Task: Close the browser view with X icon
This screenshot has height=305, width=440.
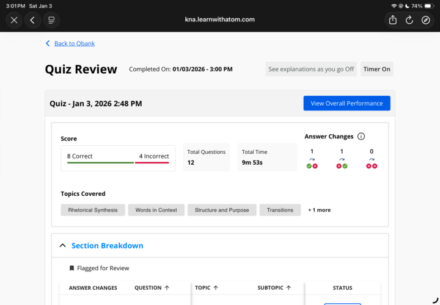Action: coord(14,20)
